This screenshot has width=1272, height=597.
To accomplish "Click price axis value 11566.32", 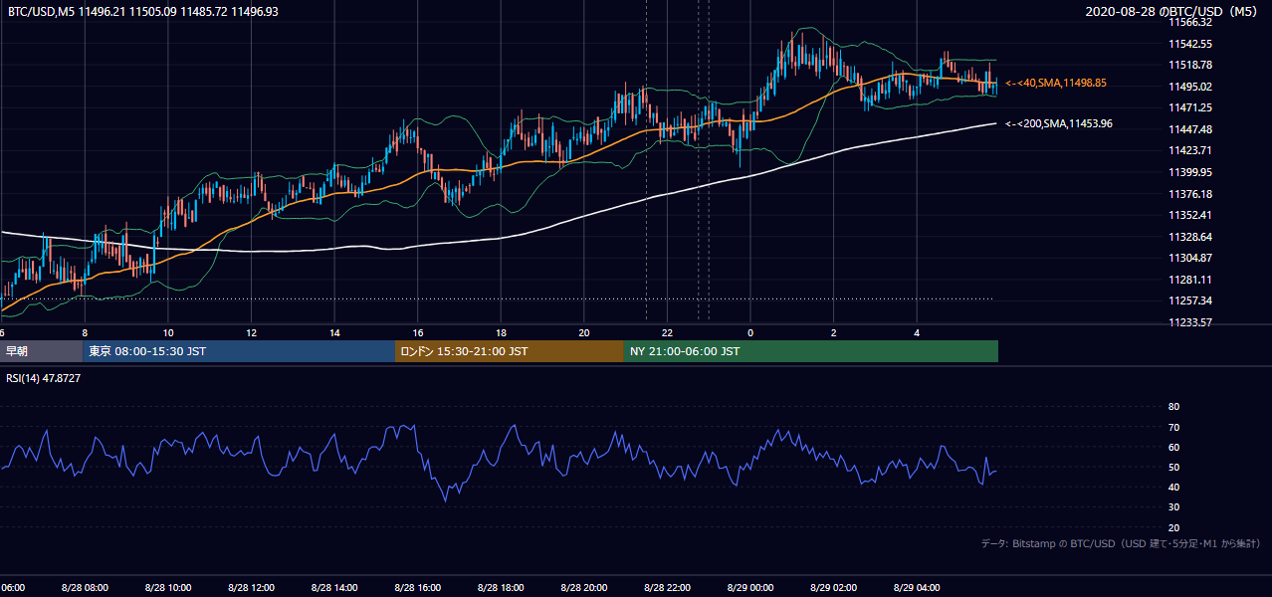I will click(1189, 22).
